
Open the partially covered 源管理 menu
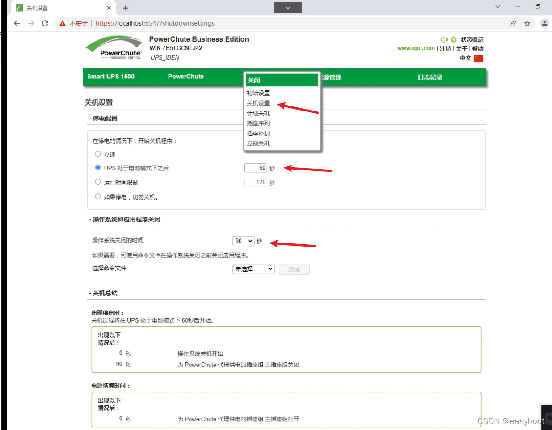pyautogui.click(x=332, y=77)
